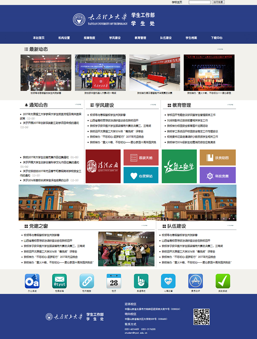Click the 学校主页 link at the top
This screenshot has height=339, width=257.
click(x=177, y=2)
